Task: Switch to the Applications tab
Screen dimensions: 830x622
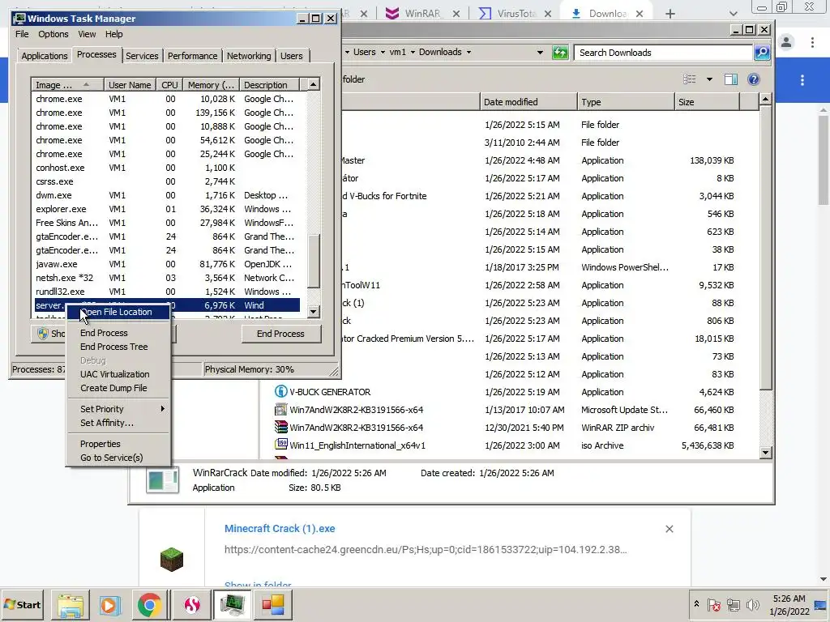Action: [45, 56]
